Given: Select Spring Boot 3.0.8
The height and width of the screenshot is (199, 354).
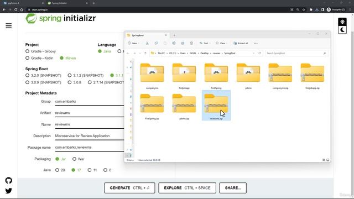Looking at the screenshot, I should [75, 82].
